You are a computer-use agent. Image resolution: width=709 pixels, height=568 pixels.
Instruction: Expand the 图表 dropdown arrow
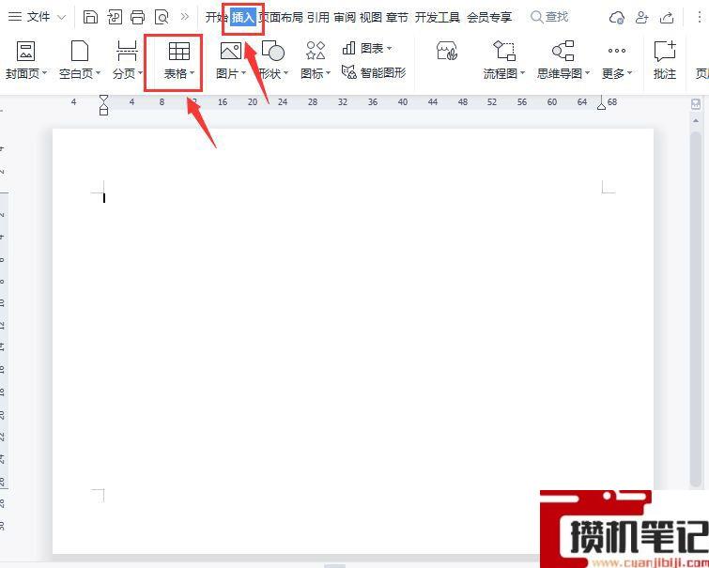click(389, 48)
